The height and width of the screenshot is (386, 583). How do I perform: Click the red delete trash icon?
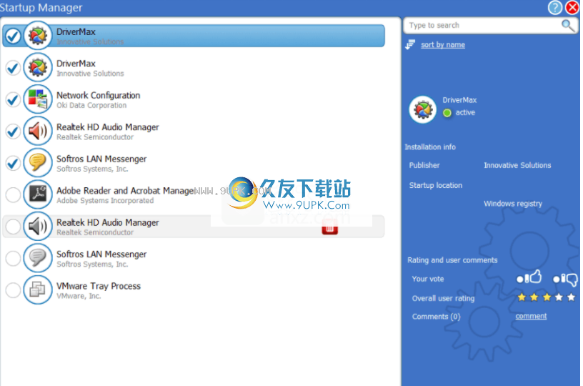point(330,228)
